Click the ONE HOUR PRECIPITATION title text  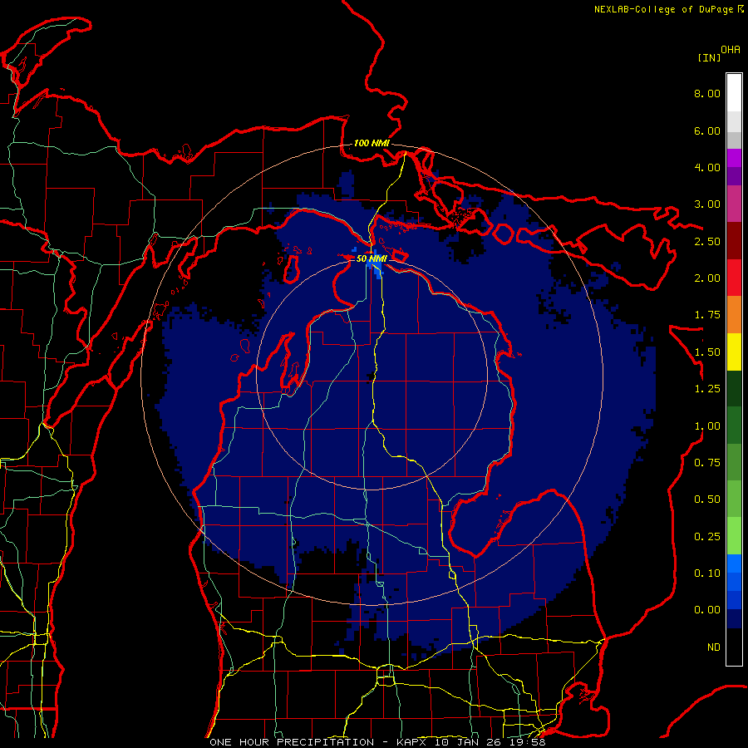click(x=292, y=742)
